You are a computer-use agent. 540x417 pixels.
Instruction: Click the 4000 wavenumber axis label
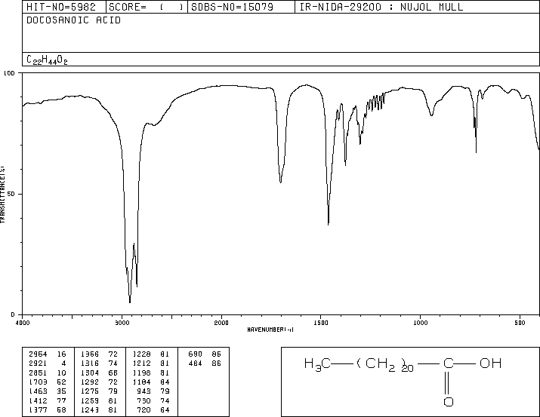(23, 323)
